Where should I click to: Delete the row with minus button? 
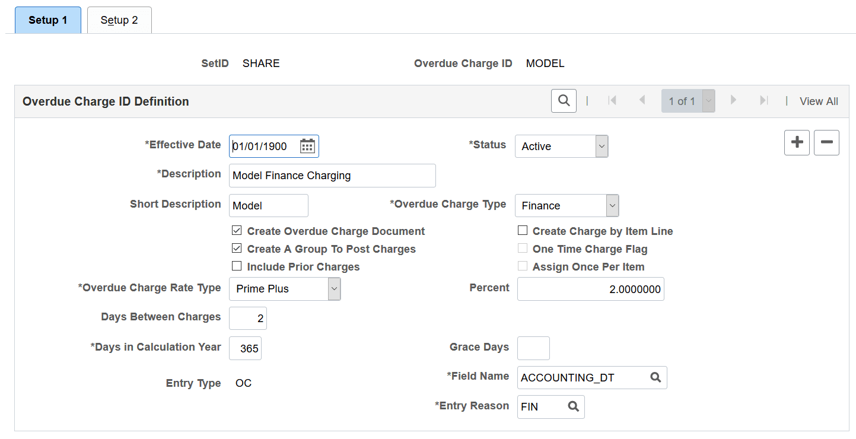(826, 143)
